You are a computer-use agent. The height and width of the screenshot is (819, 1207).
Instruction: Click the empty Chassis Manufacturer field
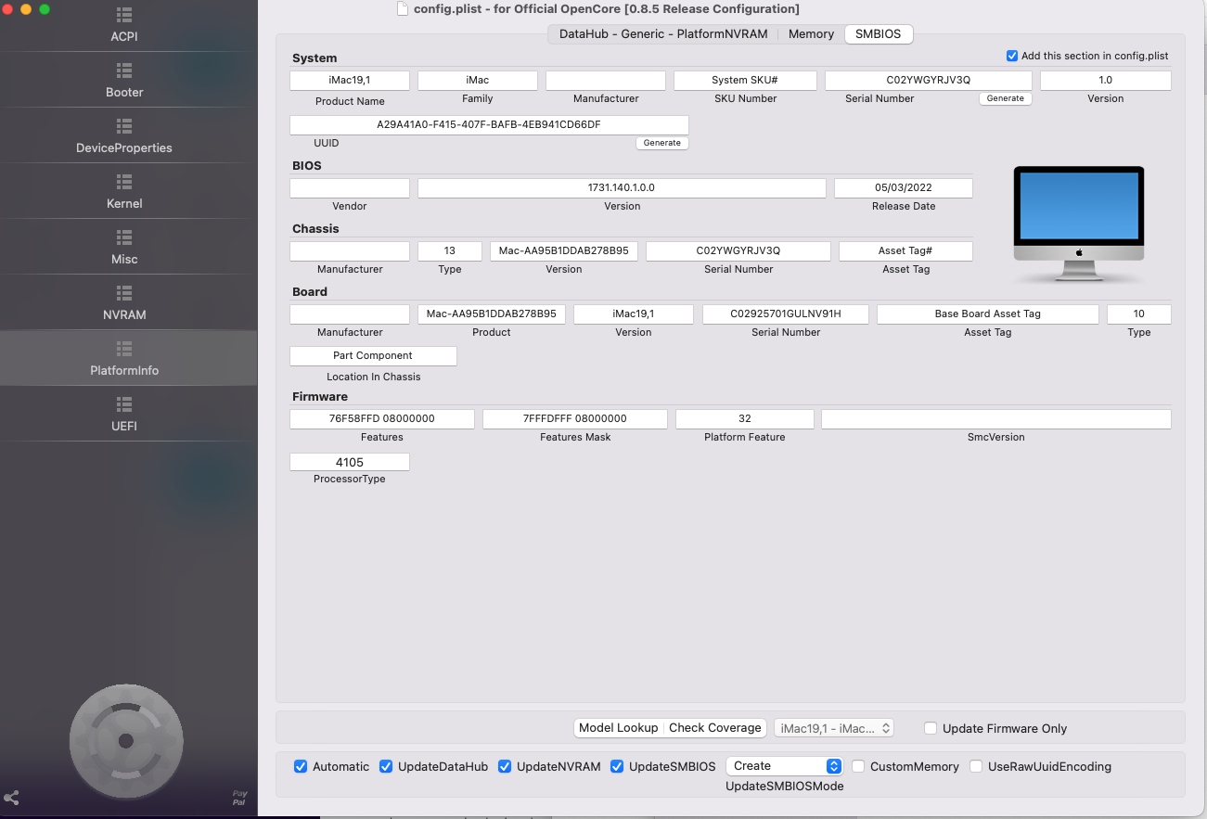pos(350,251)
